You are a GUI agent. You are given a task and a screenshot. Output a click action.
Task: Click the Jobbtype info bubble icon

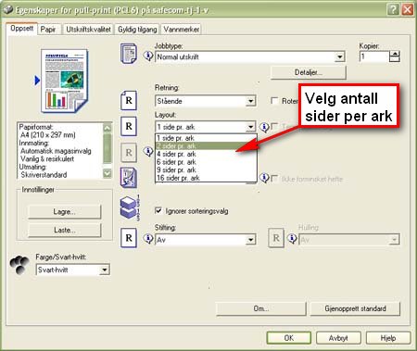pos(148,56)
